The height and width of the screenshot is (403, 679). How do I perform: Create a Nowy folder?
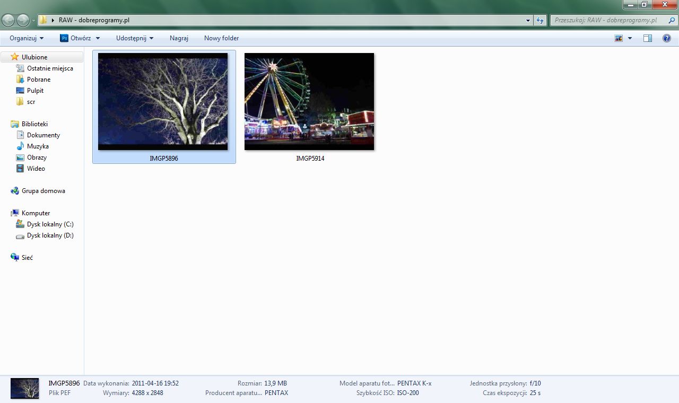point(221,38)
